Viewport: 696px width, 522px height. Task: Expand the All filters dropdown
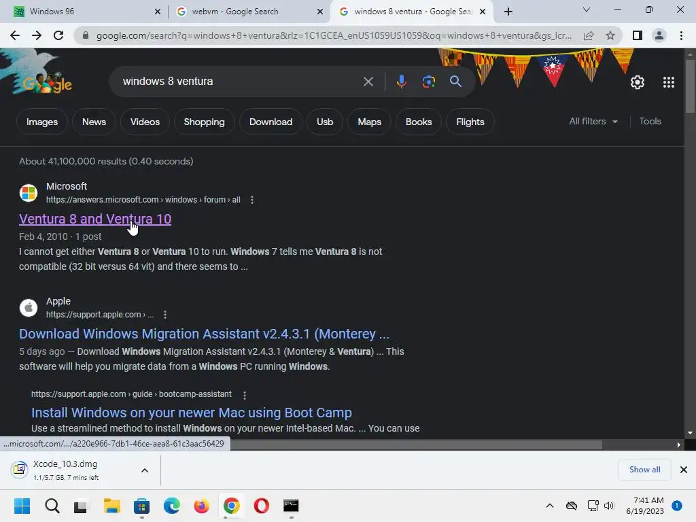click(x=593, y=121)
